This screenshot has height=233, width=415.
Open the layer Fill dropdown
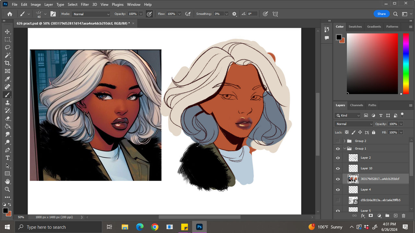tap(401, 132)
